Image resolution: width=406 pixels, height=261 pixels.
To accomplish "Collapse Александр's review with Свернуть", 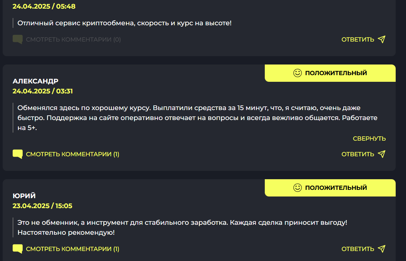I will coord(369,139).
